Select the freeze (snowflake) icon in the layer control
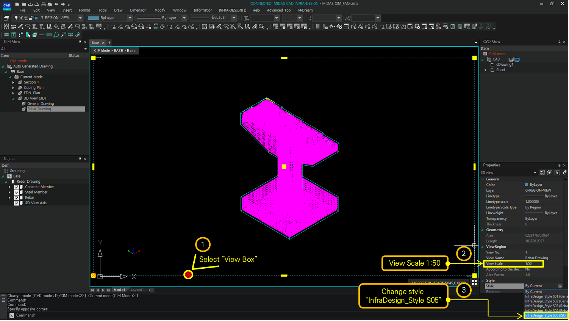Viewport: 569px width, 321px height. pos(20,18)
